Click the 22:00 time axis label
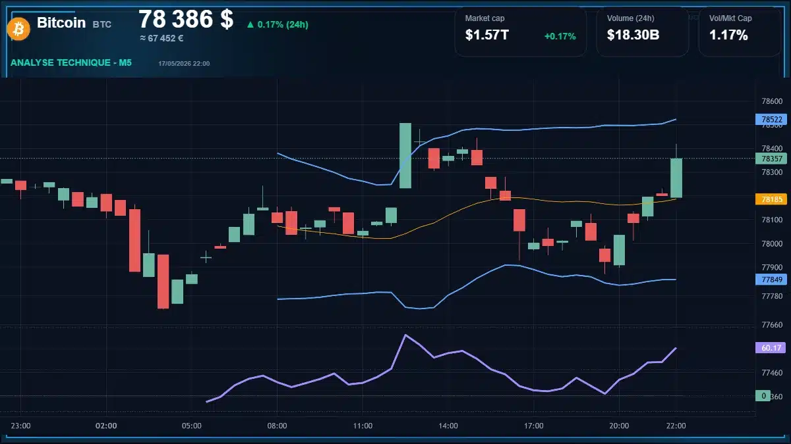Image resolution: width=791 pixels, height=444 pixels. coord(676,426)
